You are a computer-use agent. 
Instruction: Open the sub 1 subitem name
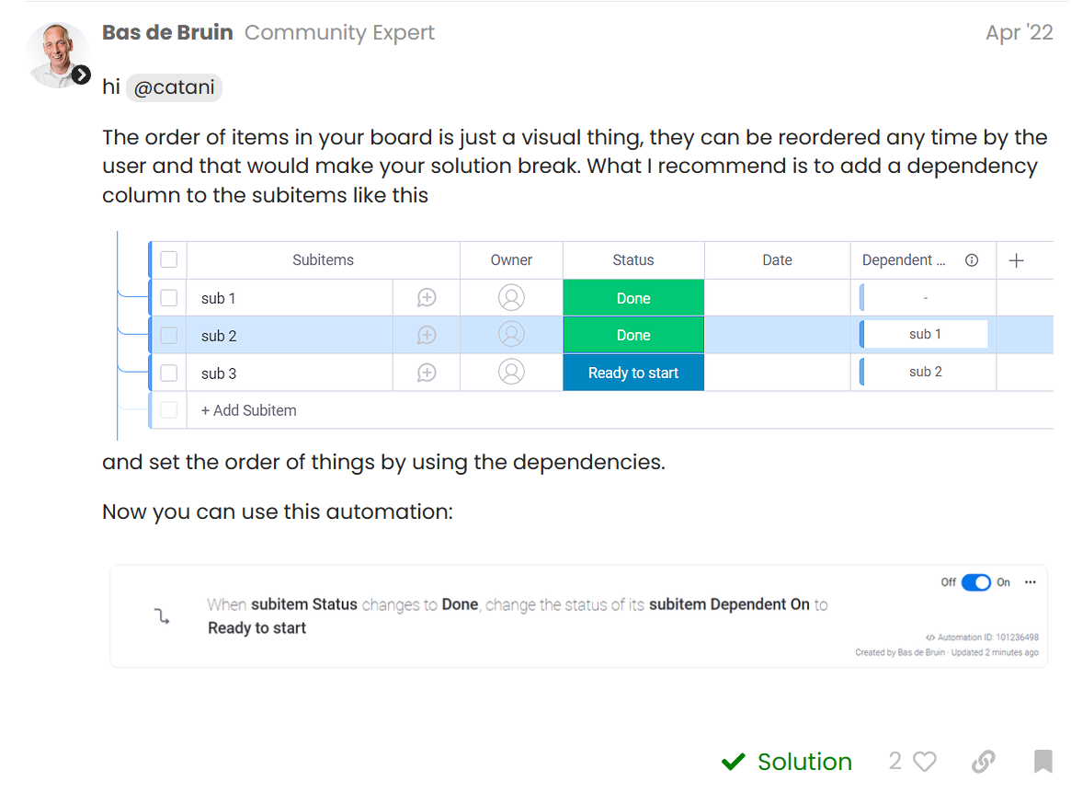click(219, 299)
